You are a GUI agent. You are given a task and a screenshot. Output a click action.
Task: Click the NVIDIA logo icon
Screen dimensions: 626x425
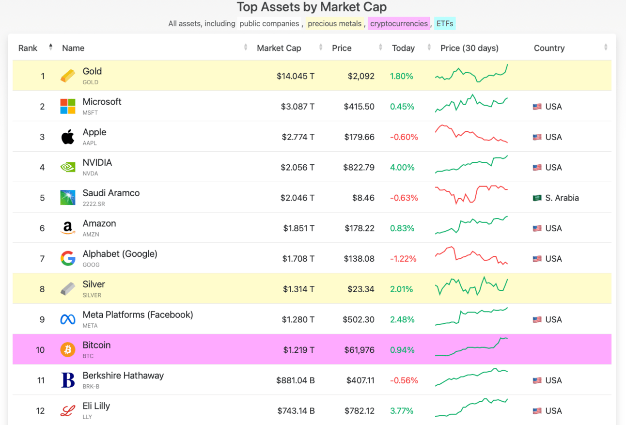68,168
